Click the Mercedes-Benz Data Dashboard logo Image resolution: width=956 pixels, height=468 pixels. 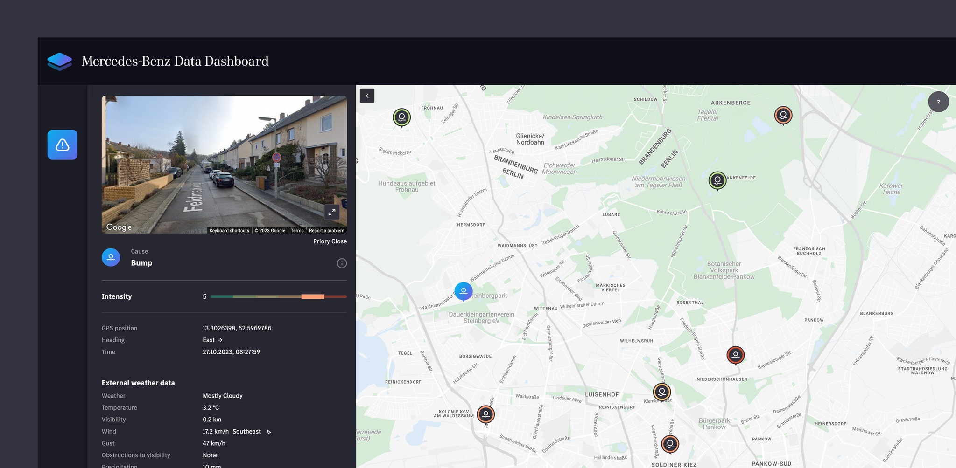click(60, 61)
